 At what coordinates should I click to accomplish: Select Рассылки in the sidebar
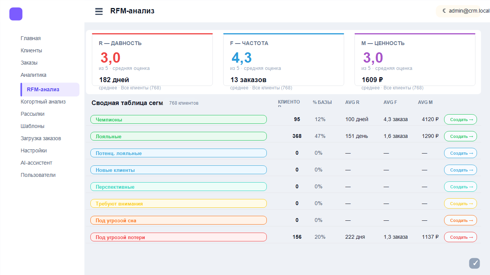[x=33, y=114]
